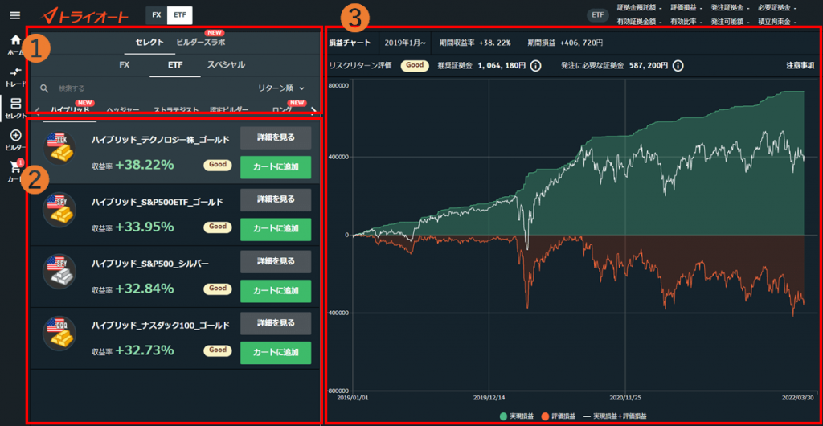Open the リターン順 sort dropdown
This screenshot has width=823, height=426.
coord(281,88)
